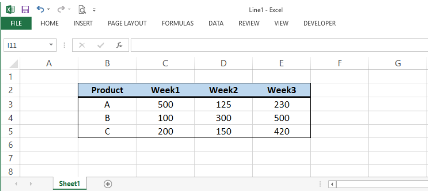Switch to the INSERT ribbon tab
Screen dimensions: 429x191
tap(83, 24)
